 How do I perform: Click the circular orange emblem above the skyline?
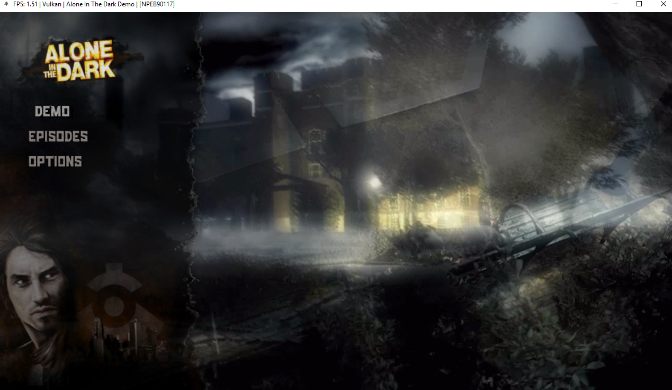coord(112,303)
